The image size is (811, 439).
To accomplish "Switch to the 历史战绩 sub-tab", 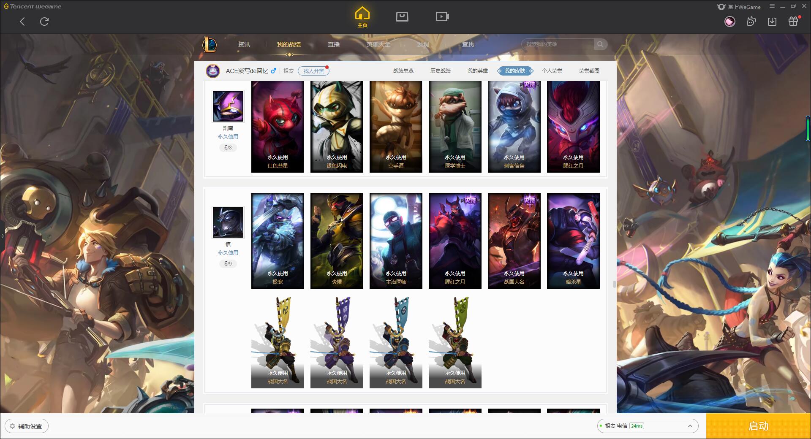I will pos(441,71).
